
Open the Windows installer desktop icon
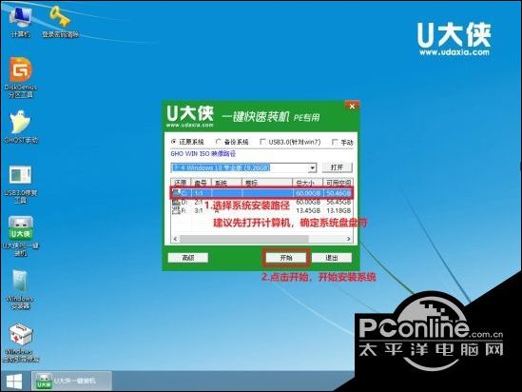(21, 289)
